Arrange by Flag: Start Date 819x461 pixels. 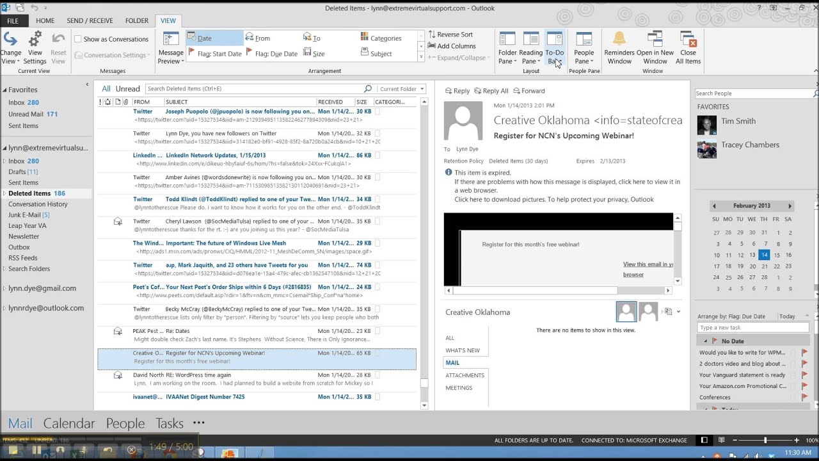pos(215,54)
